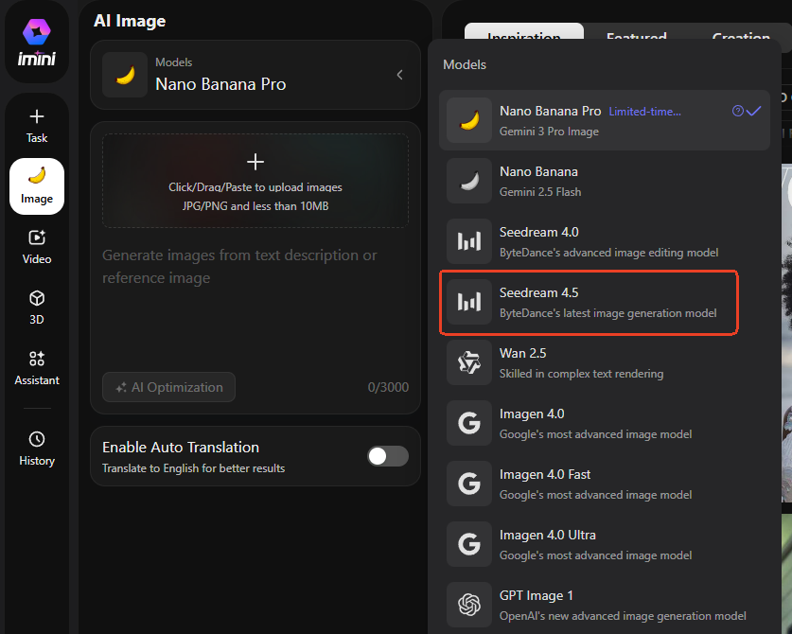Screen dimensions: 792x634
Task: Switch to the Featured tab
Action: click(636, 38)
